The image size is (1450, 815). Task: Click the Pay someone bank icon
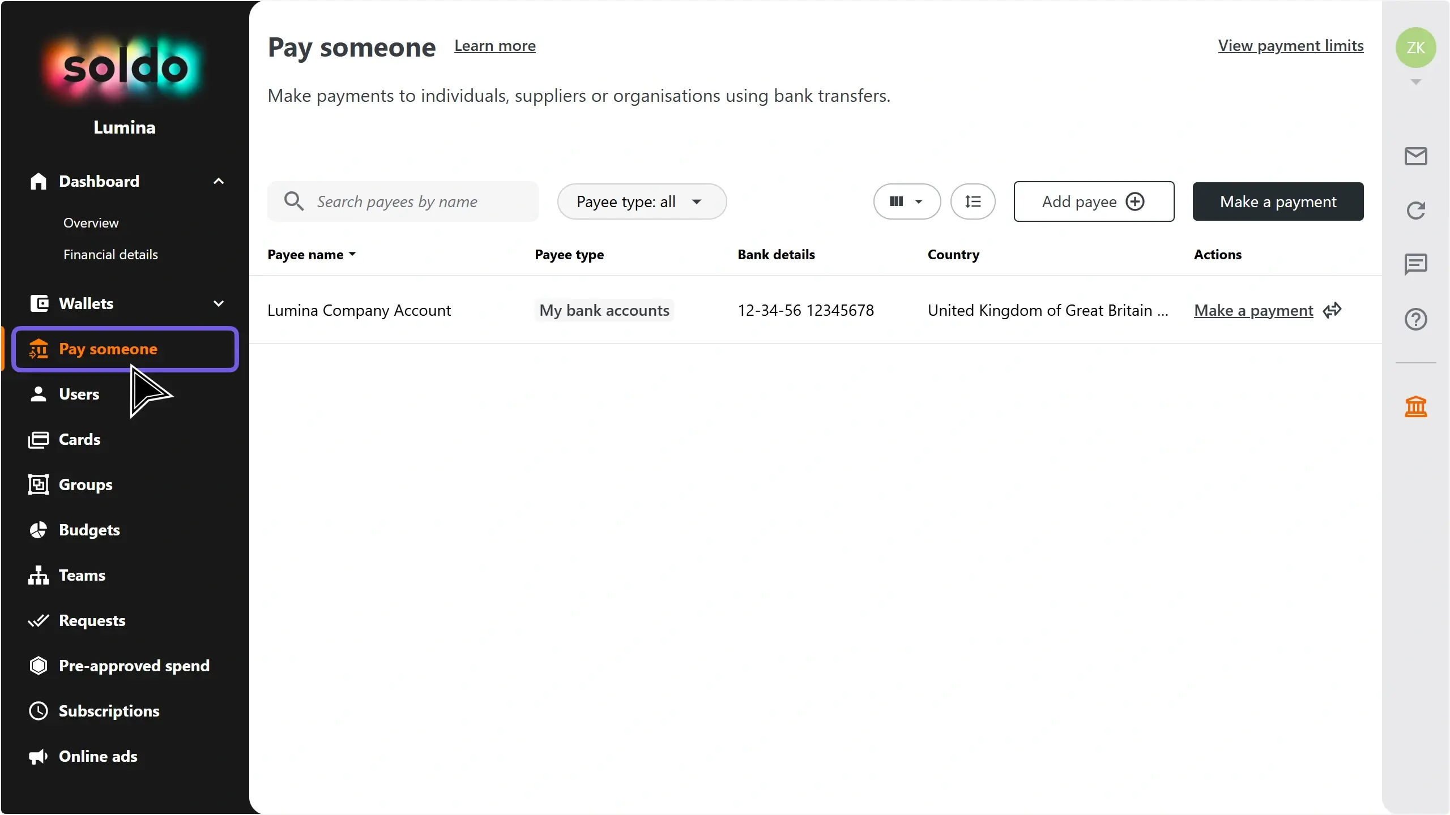click(39, 349)
